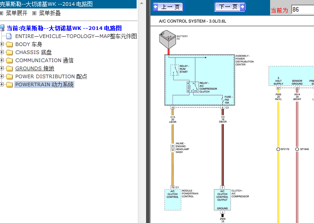
Task: Click the A/C CLUTCH CONTROL OUTPUT box
Action: coord(222,200)
